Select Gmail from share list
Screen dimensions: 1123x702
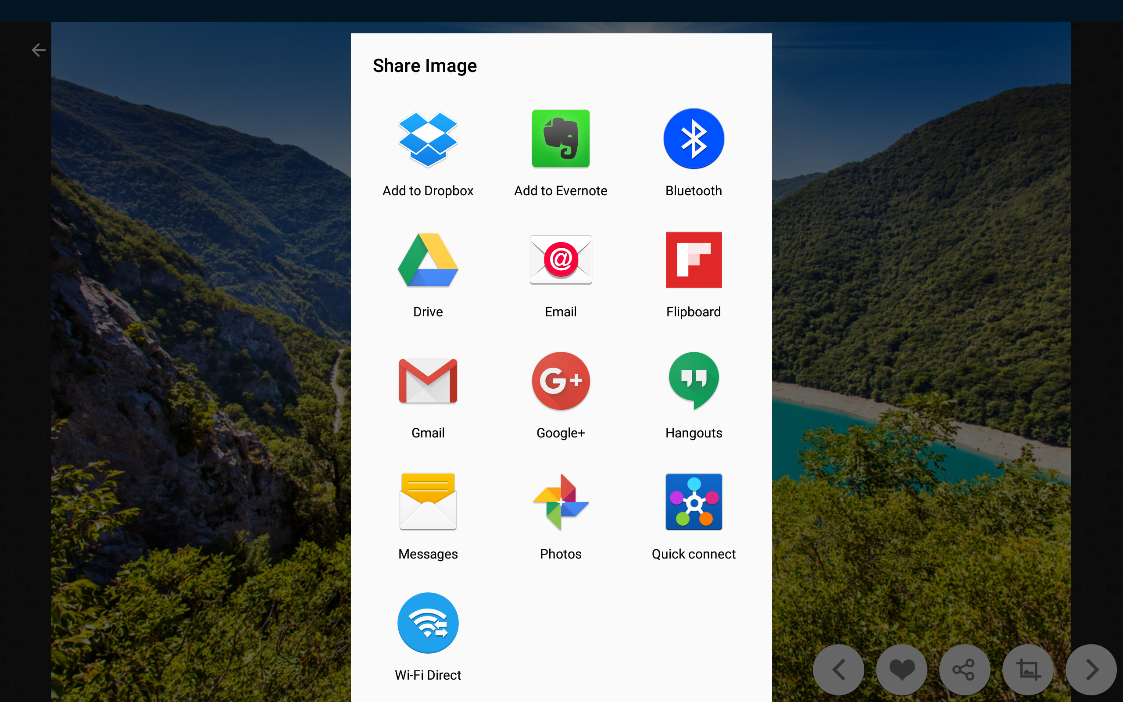[x=427, y=394]
